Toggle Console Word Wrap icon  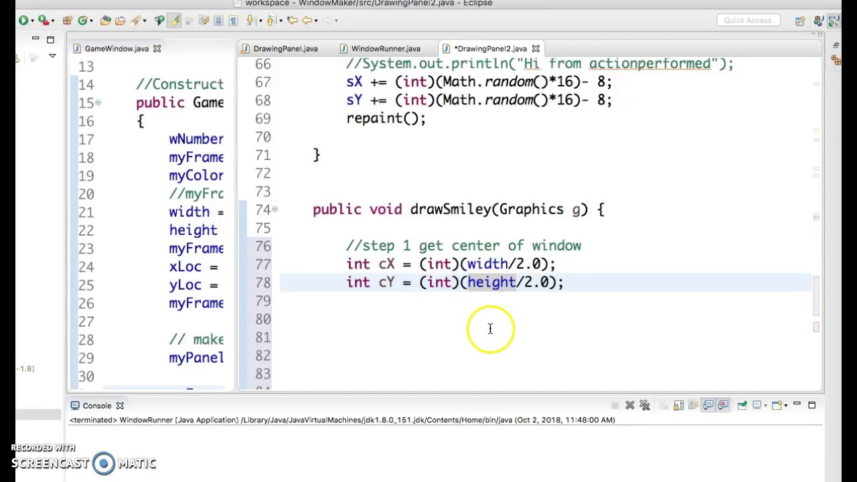click(693, 405)
